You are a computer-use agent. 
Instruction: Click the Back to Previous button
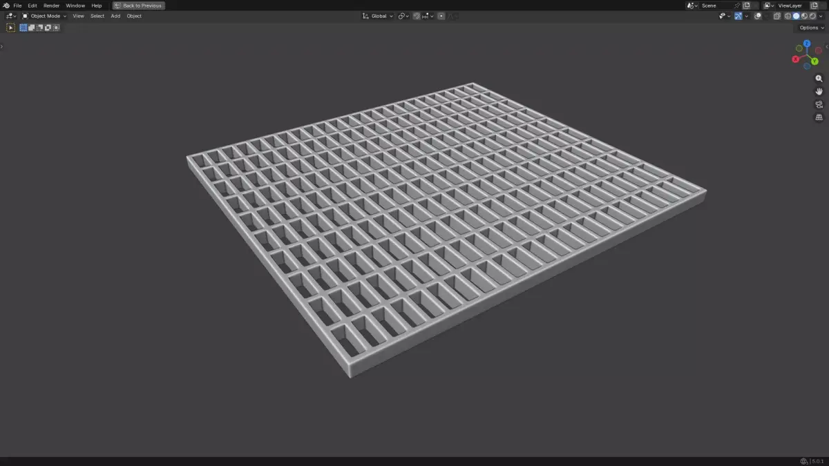pos(139,6)
